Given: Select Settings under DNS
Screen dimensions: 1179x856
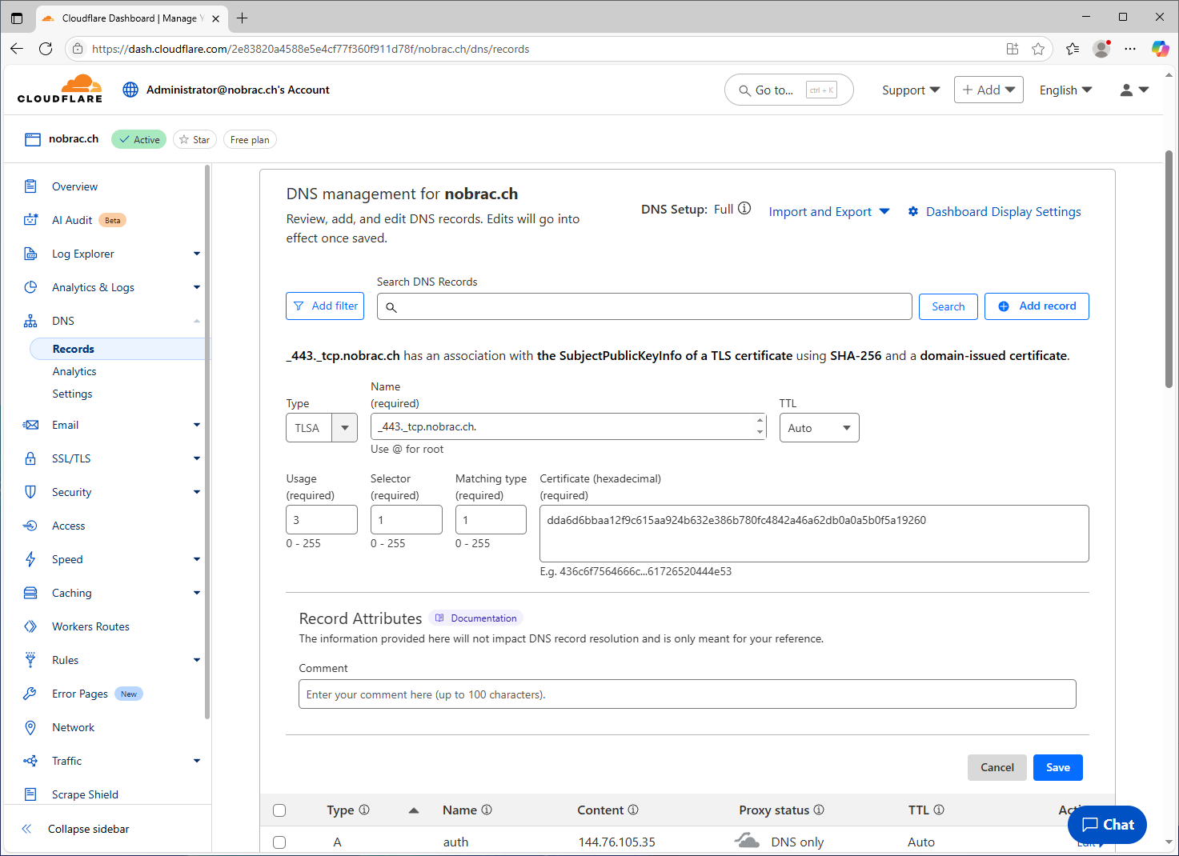Looking at the screenshot, I should [72, 394].
